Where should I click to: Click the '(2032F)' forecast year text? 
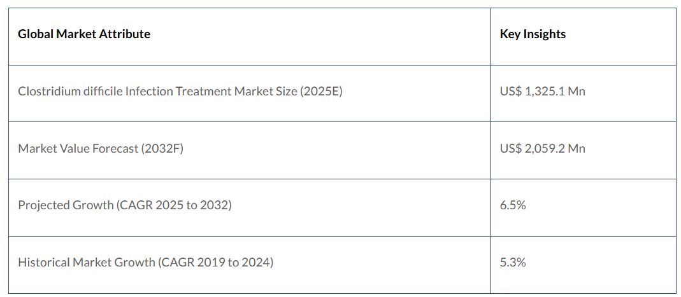pyautogui.click(x=161, y=149)
